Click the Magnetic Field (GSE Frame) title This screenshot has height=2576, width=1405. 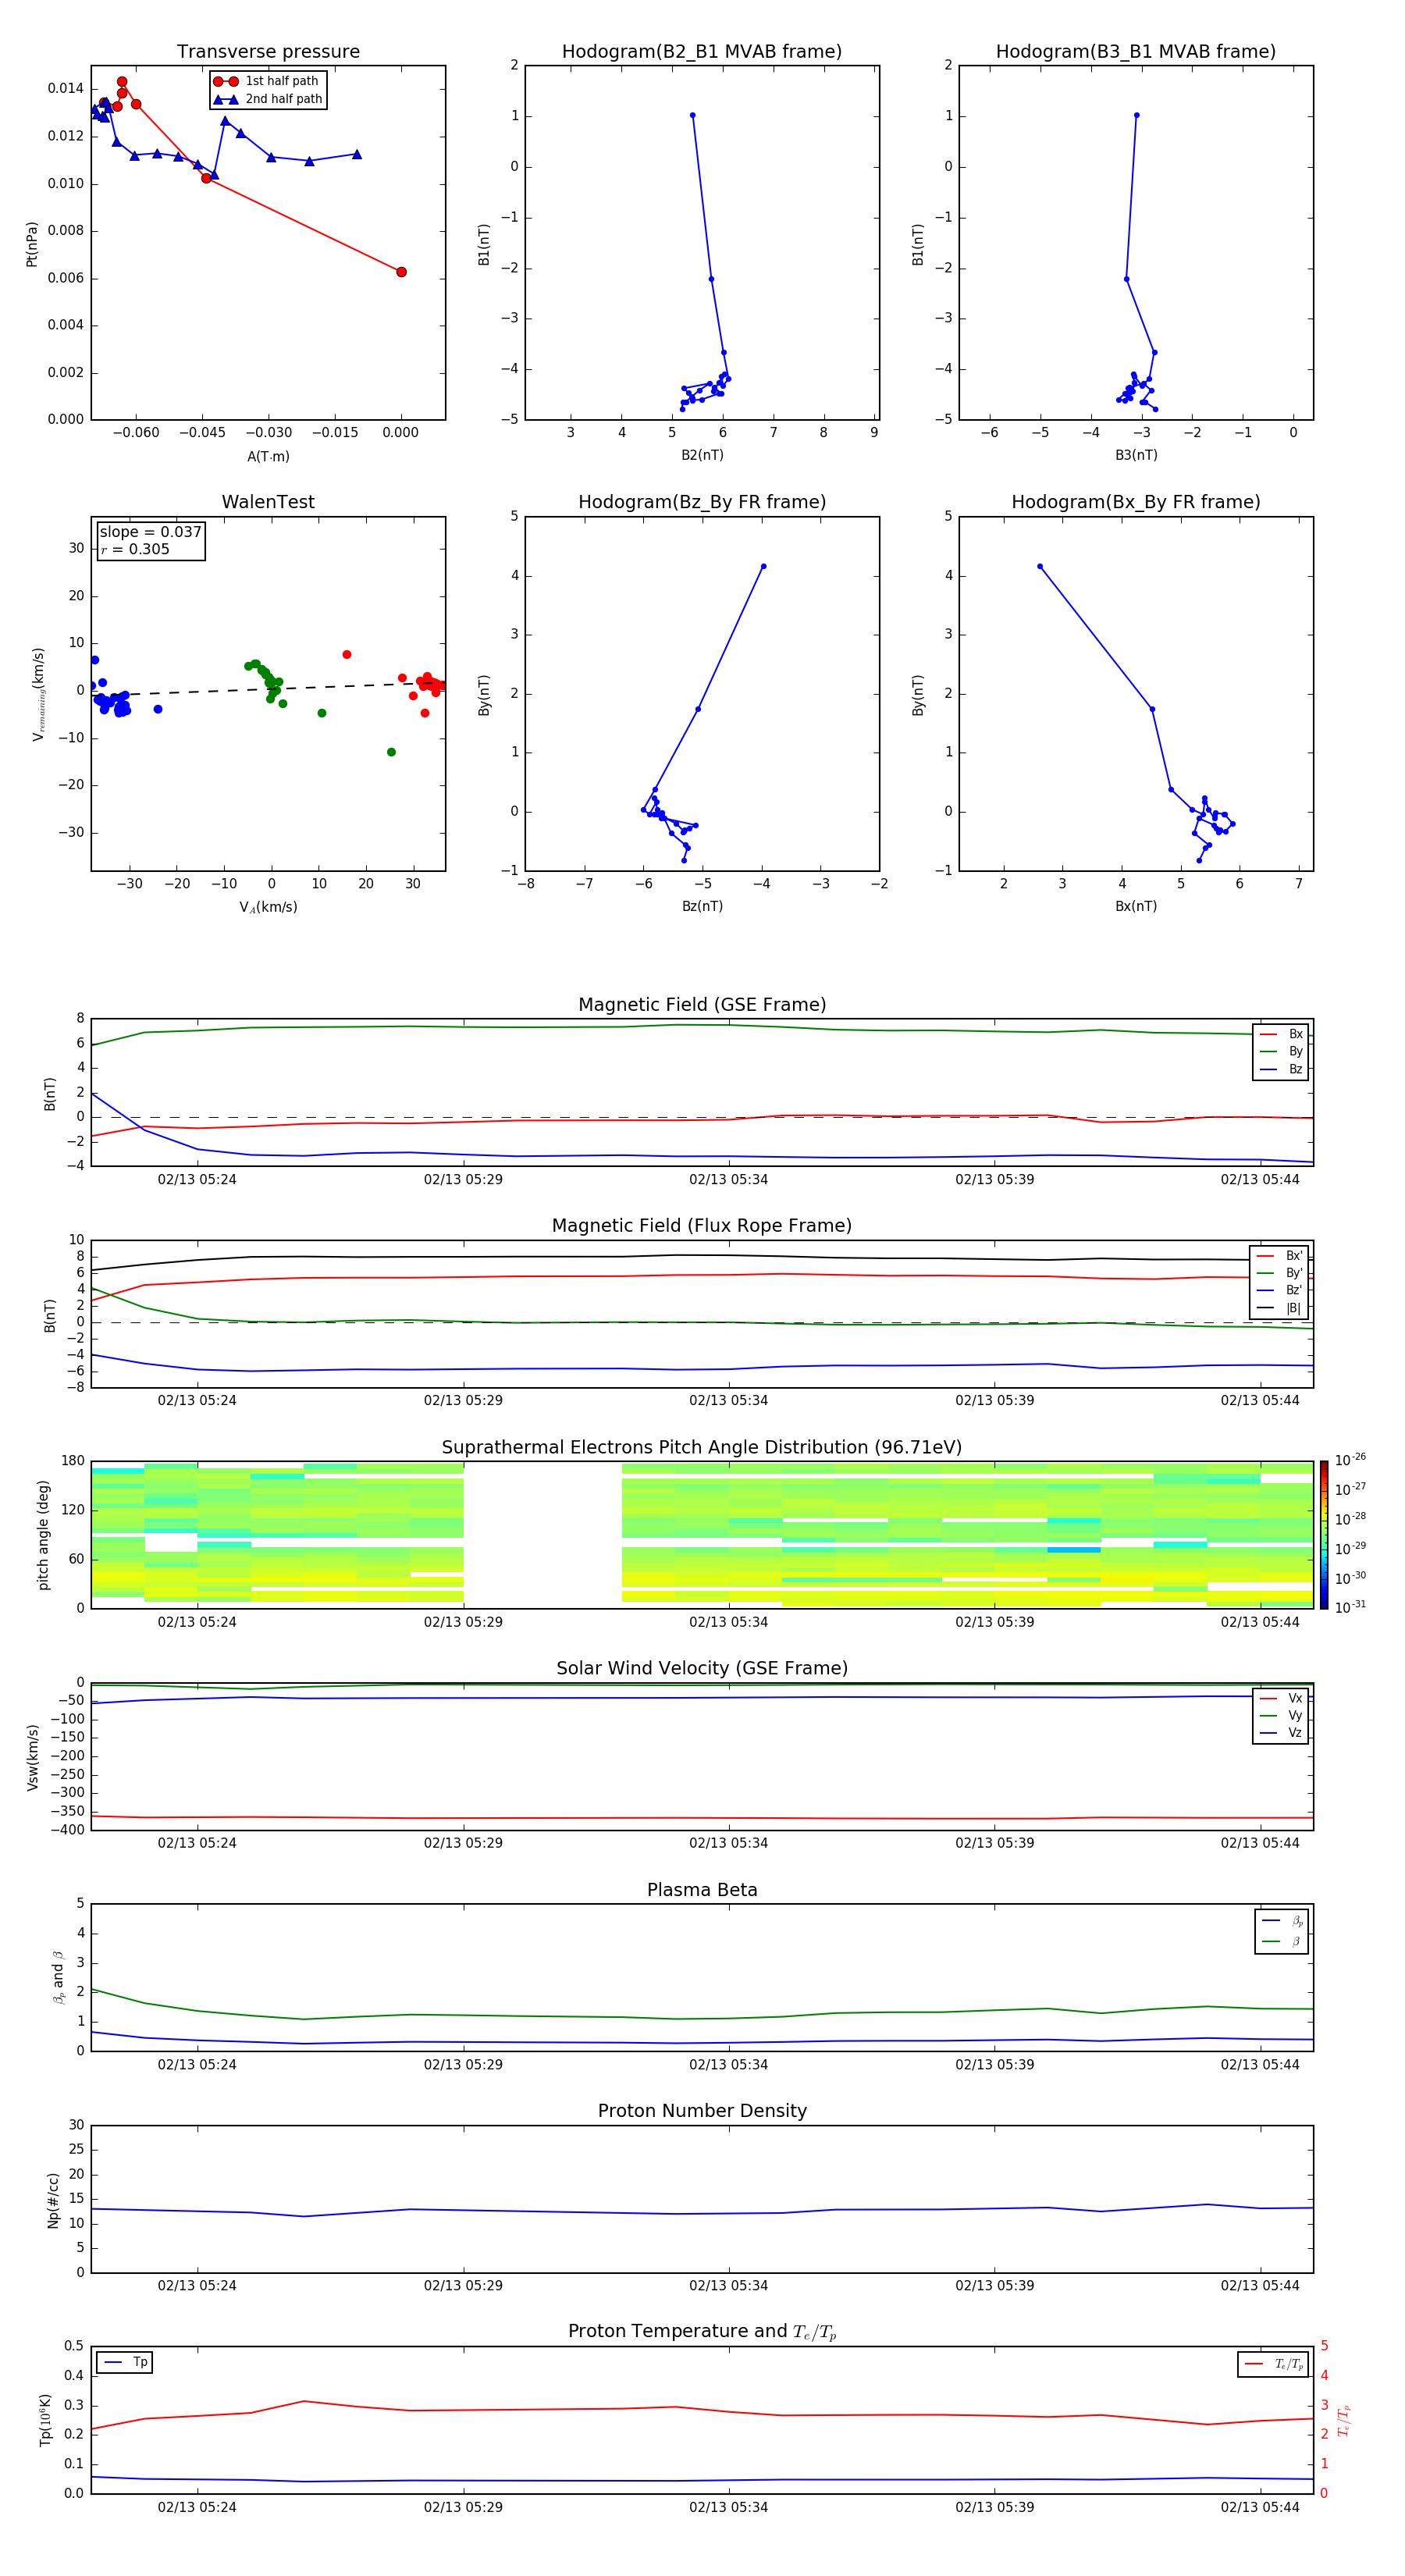[x=702, y=1005]
